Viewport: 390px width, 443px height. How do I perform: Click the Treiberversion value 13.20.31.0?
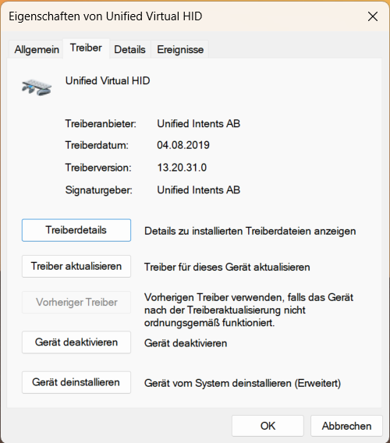(182, 168)
